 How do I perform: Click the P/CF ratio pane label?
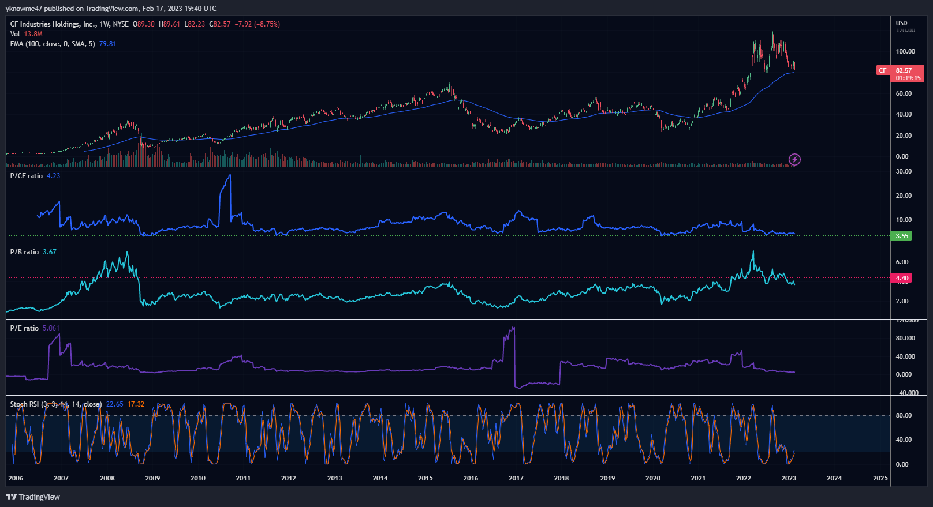tap(26, 176)
